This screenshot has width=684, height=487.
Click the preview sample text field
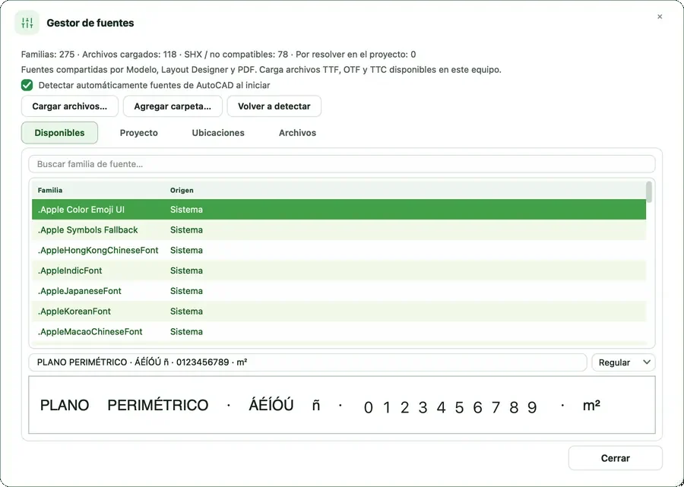pos(308,362)
